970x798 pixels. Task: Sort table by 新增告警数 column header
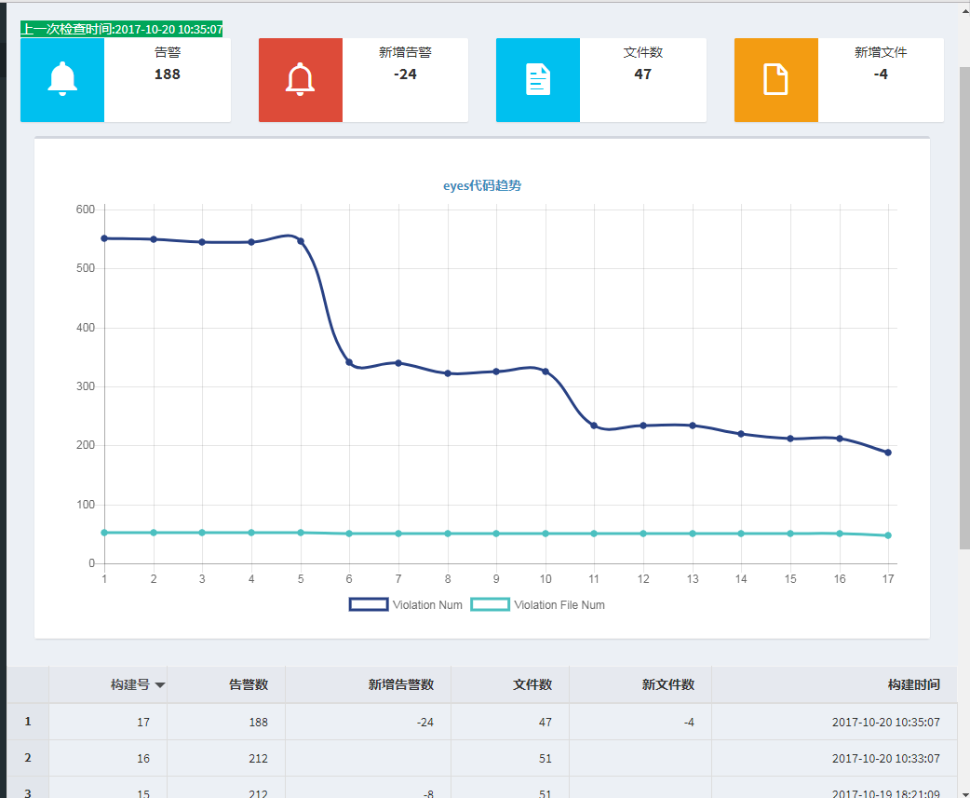400,684
